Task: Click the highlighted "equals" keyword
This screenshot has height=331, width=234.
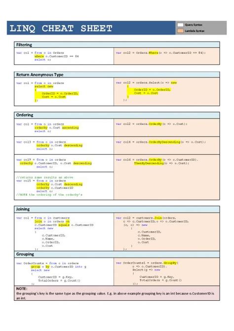Action: click(x=64, y=225)
